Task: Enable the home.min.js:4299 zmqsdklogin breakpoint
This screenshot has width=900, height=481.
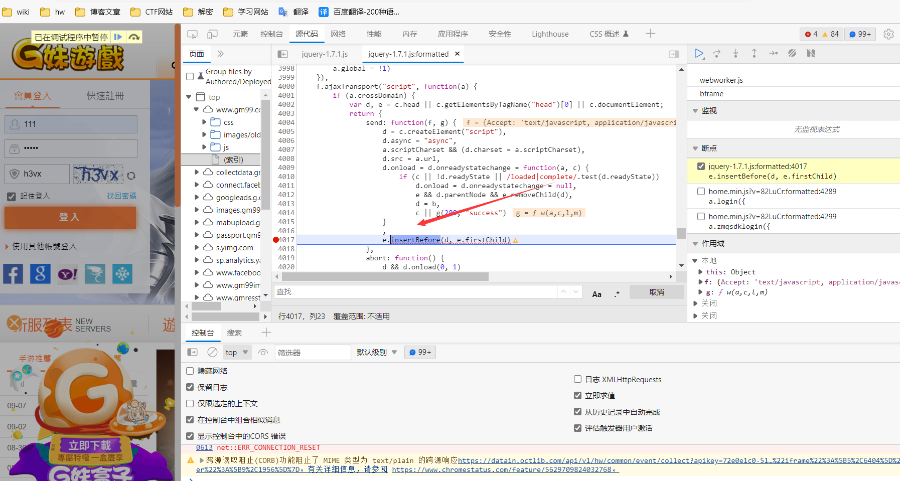Action: point(701,217)
